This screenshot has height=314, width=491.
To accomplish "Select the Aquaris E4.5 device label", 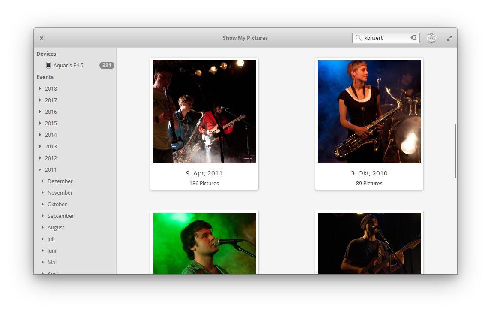I will point(68,65).
